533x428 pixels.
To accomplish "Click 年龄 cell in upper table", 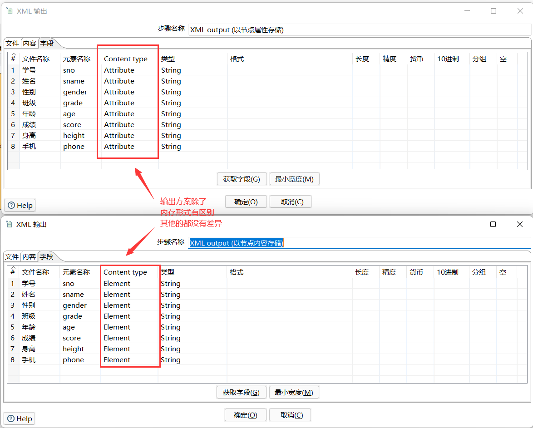I will (x=40, y=113).
